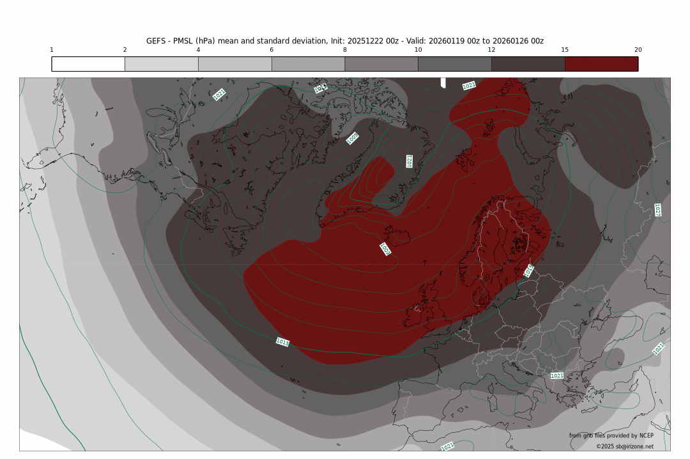Click the 1027 isobar label
The width and height of the screenshot is (690, 459).
[x=657, y=210]
